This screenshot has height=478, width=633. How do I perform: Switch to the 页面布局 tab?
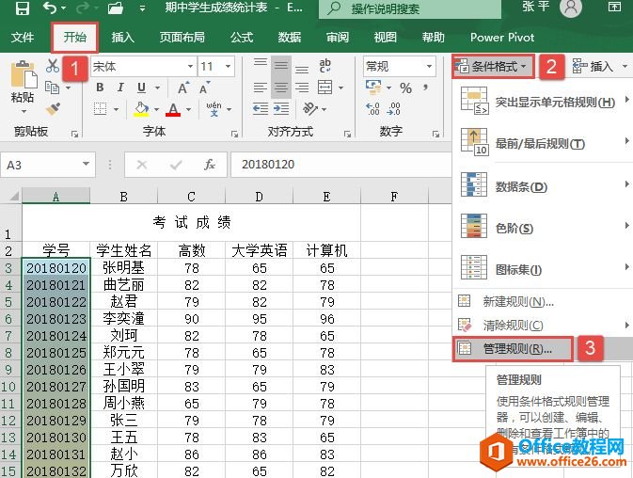click(x=182, y=38)
